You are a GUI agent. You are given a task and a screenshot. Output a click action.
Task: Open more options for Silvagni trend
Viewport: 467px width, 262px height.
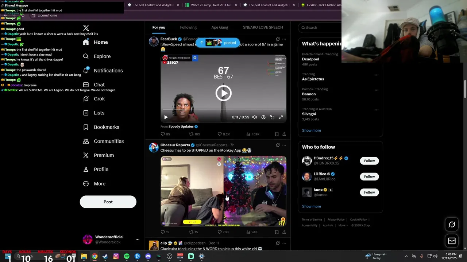[x=377, y=110]
